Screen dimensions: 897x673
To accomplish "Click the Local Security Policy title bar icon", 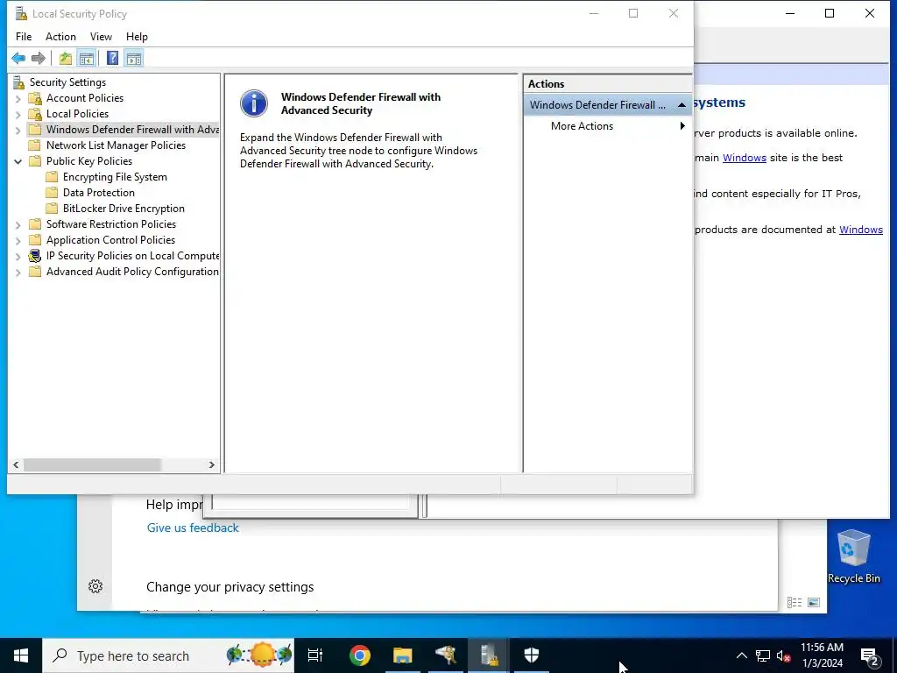I will point(21,14).
